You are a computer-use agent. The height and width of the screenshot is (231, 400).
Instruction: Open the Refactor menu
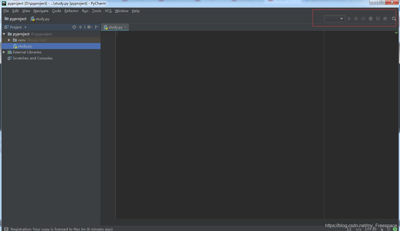[71, 11]
